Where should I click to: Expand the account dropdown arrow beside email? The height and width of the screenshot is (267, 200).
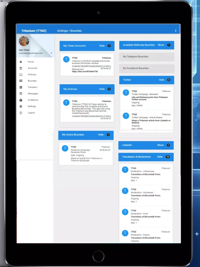pyautogui.click(x=51, y=53)
